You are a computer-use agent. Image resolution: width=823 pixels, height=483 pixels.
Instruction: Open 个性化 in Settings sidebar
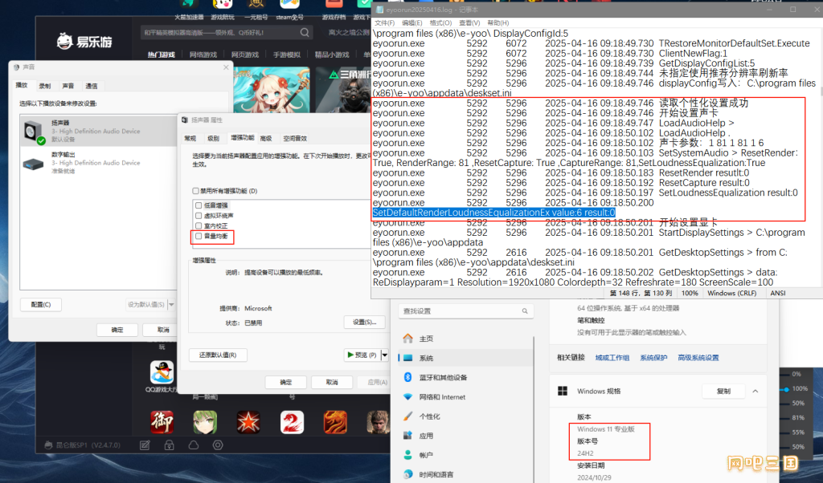[x=465, y=416]
